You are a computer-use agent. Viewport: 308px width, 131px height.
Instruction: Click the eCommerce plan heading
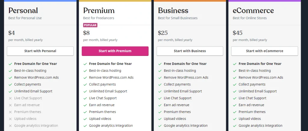[x=253, y=11]
